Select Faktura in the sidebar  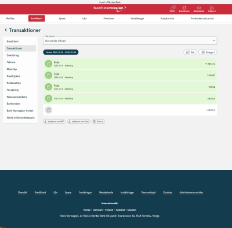pos(11,62)
